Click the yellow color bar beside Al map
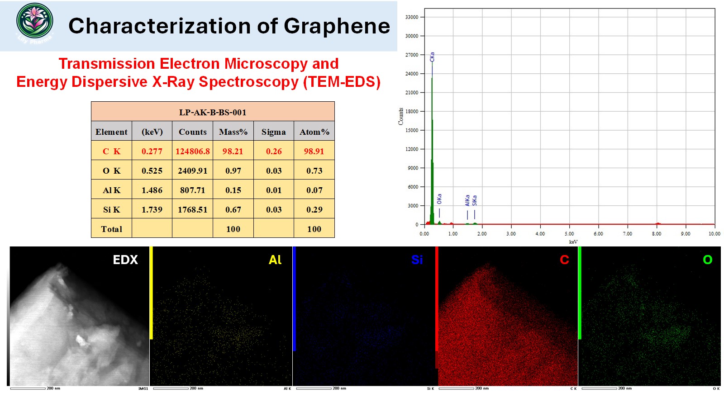The image size is (724, 407). 151,293
